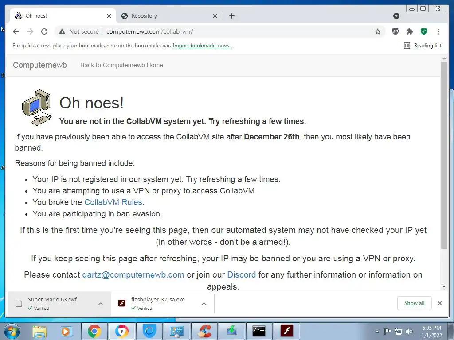454x340 pixels.
Task: Open the ad blocker extension icon
Action: pyautogui.click(x=395, y=31)
